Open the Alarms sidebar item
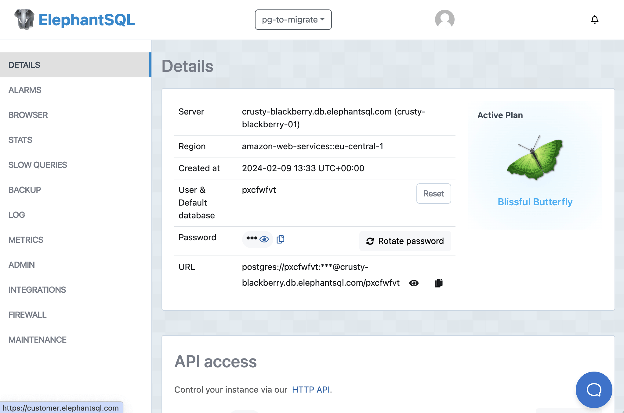 pyautogui.click(x=25, y=90)
